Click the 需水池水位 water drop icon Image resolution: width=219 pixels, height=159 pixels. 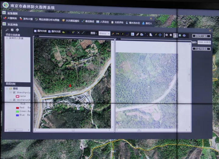pyautogui.click(x=127, y=22)
